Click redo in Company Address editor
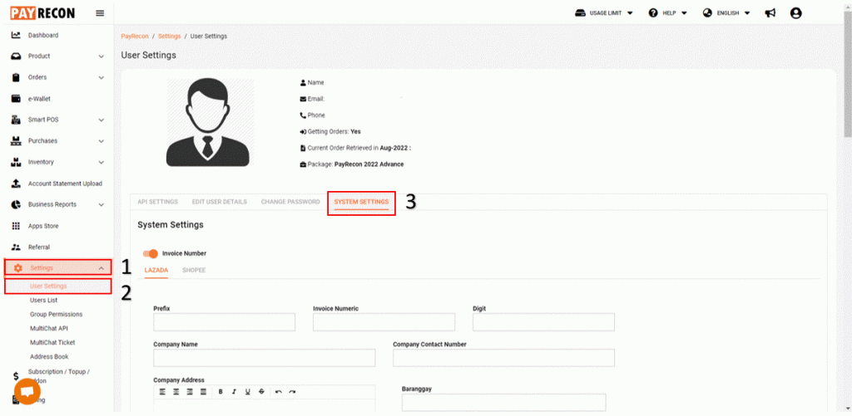852x416 pixels. 292,392
